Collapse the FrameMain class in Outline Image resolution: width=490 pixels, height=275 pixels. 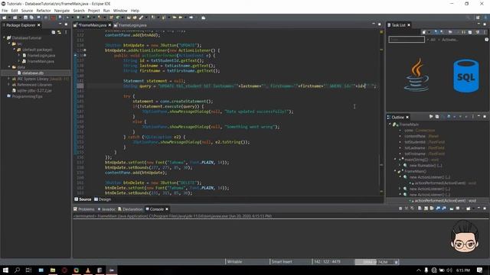tap(390, 125)
